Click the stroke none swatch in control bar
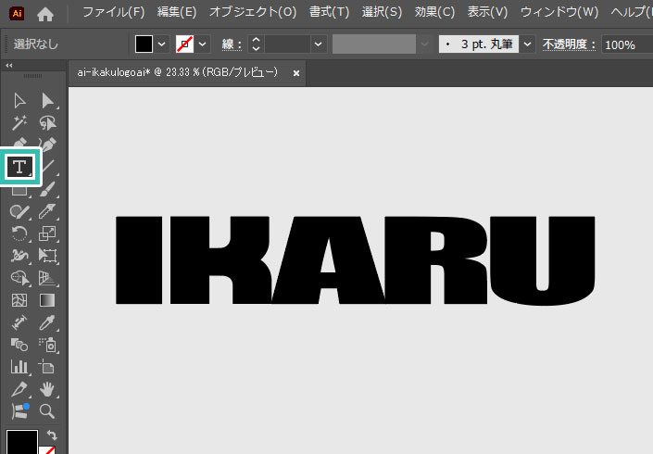The height and width of the screenshot is (454, 653). pos(185,44)
